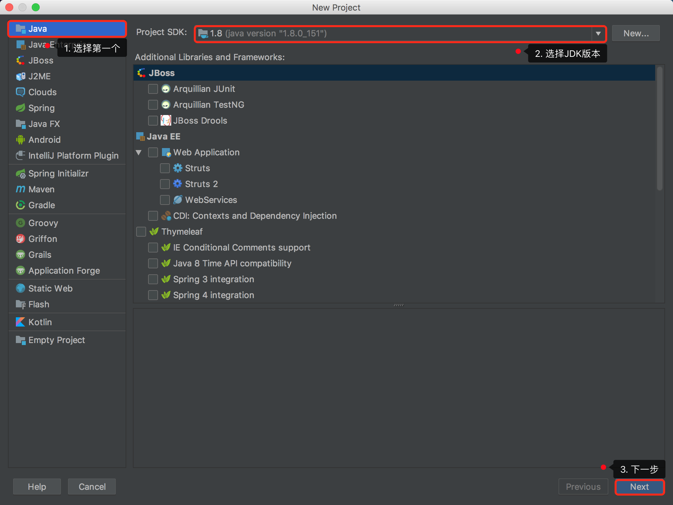Click the Previous button

tap(583, 487)
